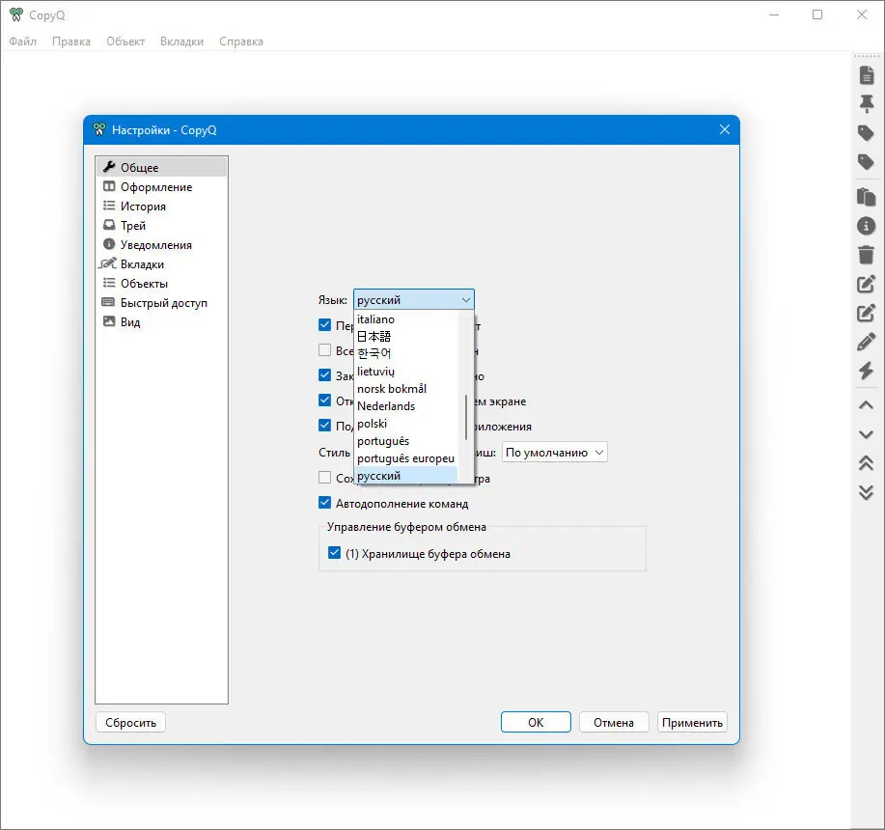
Task: Click the double down chevron icon
Action: (x=867, y=492)
